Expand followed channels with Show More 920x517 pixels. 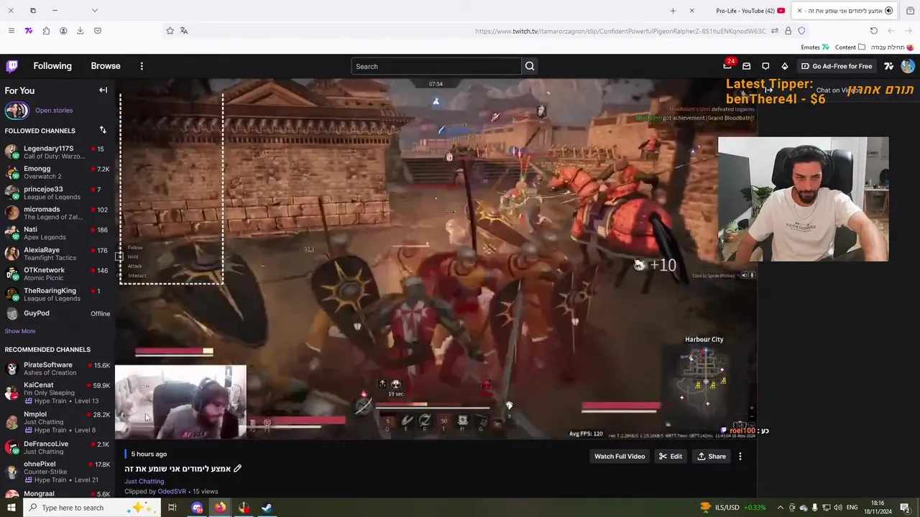tap(20, 331)
